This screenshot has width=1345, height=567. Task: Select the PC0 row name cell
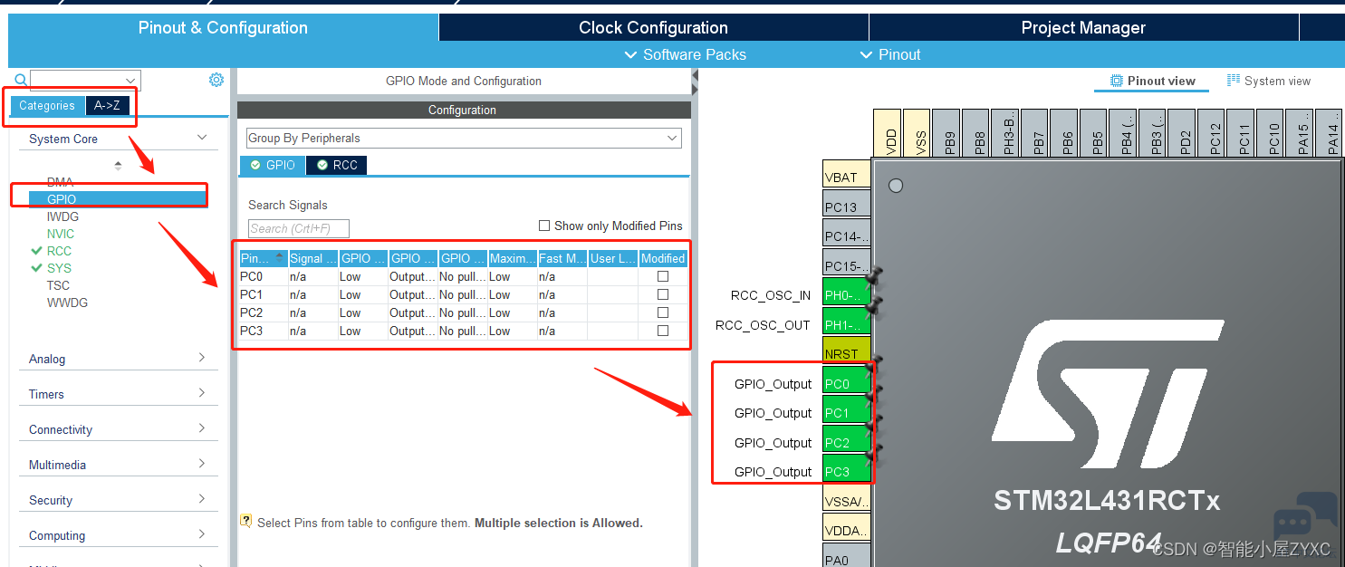264,276
